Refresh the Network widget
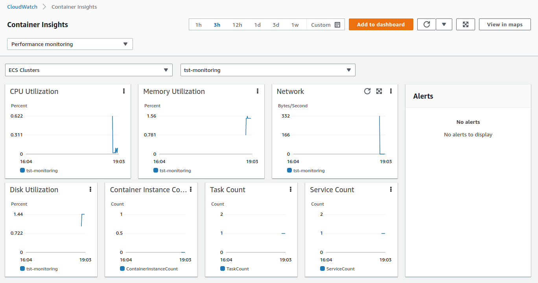Viewport: 538px width, 283px height. pos(367,91)
